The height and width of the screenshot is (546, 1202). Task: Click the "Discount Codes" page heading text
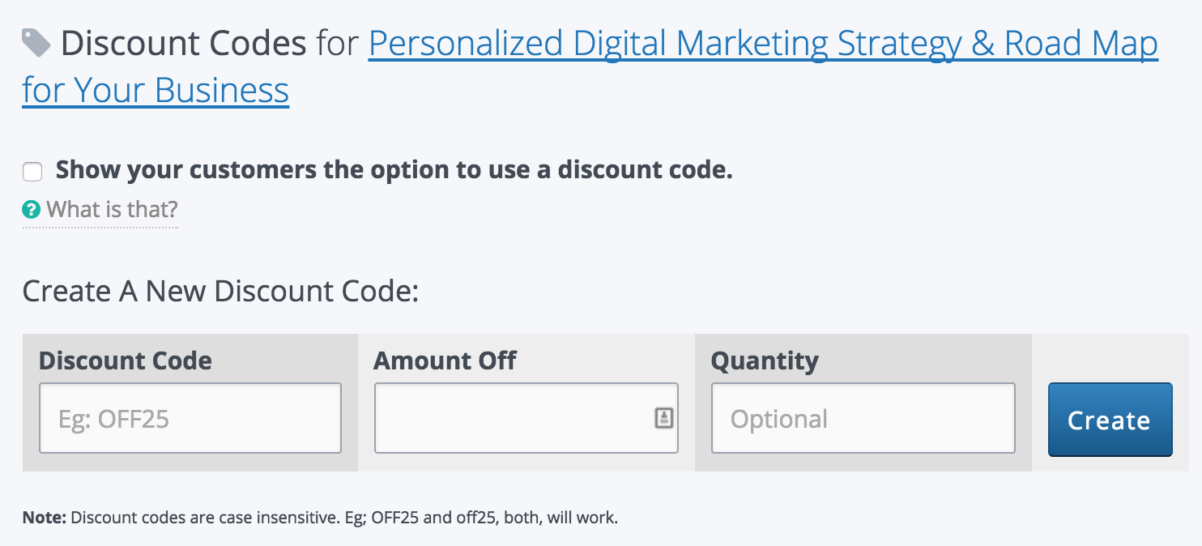click(x=183, y=44)
